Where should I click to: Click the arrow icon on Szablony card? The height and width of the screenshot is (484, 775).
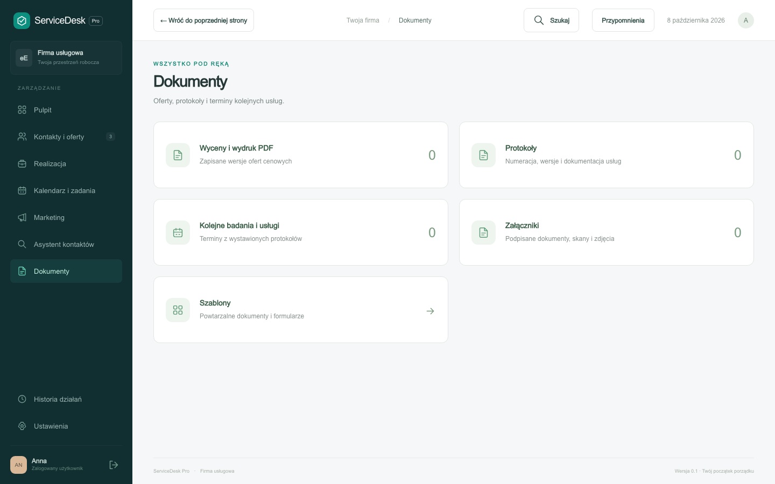tap(430, 311)
